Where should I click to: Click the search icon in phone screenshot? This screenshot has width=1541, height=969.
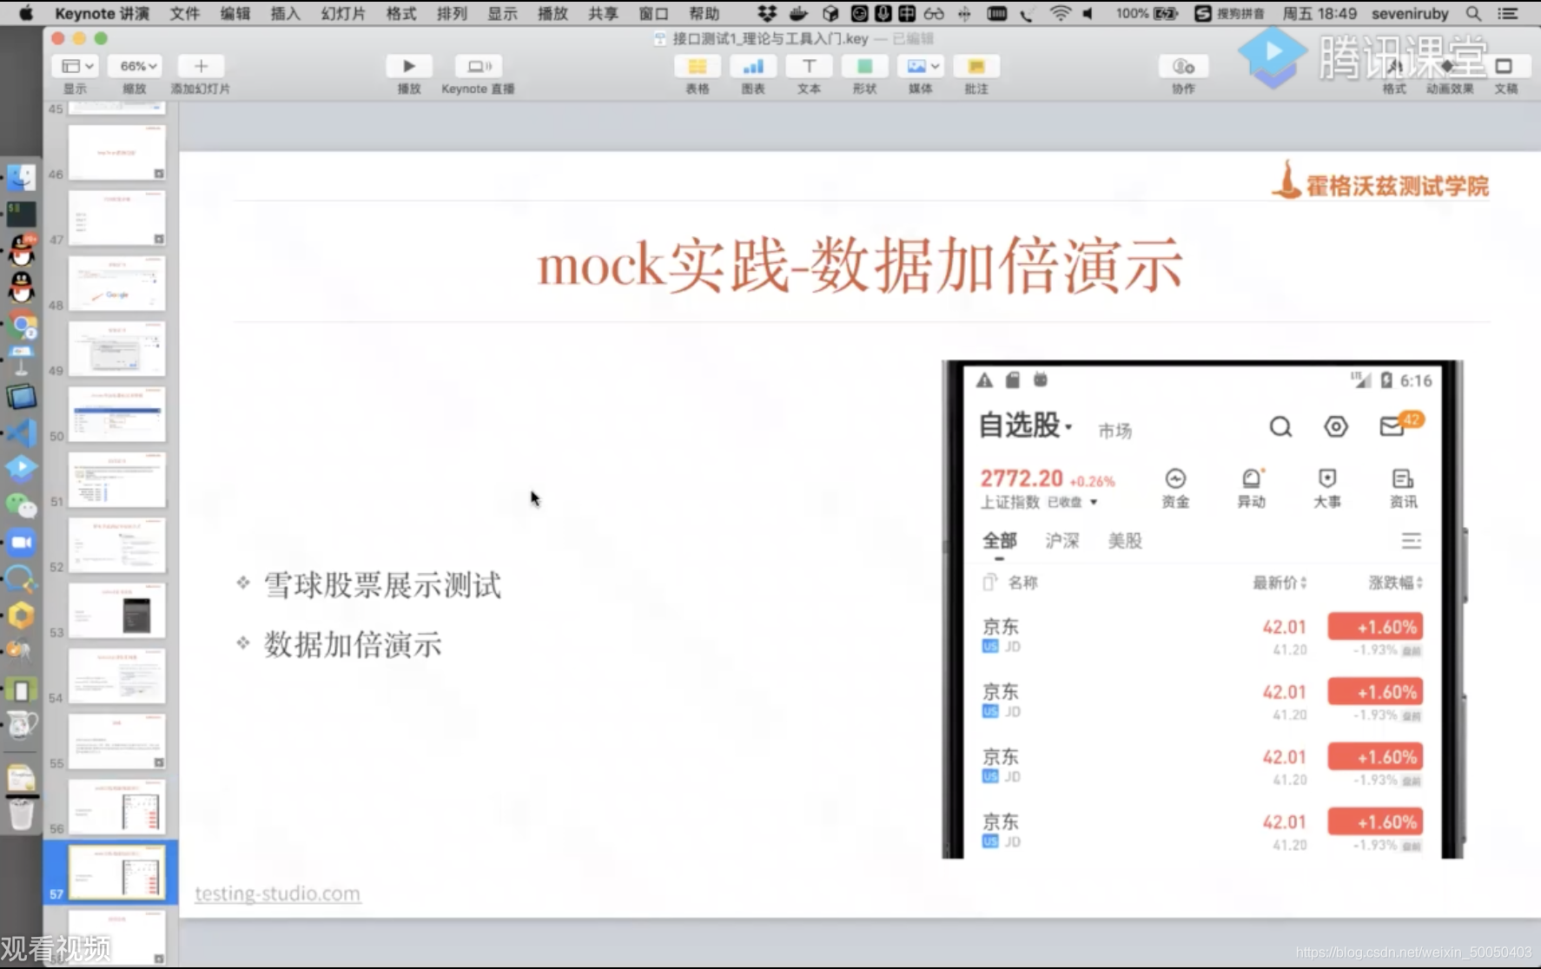pos(1280,426)
